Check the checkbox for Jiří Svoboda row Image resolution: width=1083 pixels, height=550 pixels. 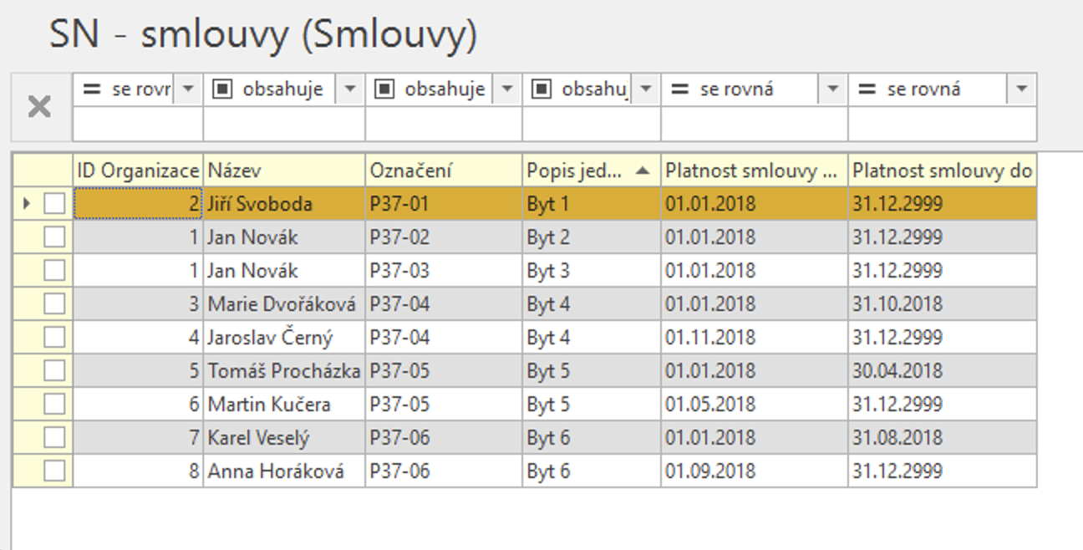54,204
